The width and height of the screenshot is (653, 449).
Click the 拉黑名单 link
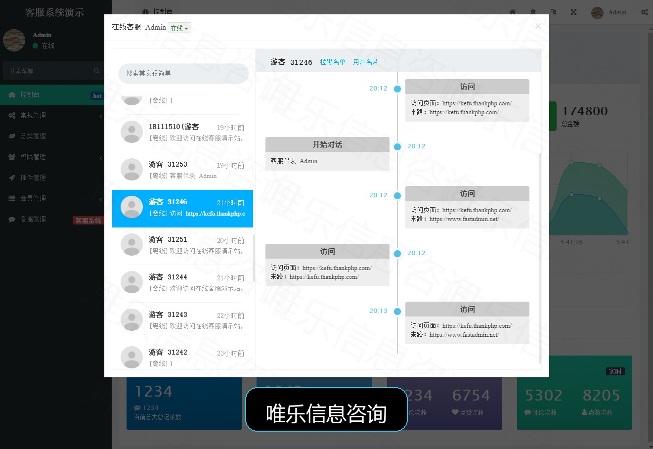(333, 62)
